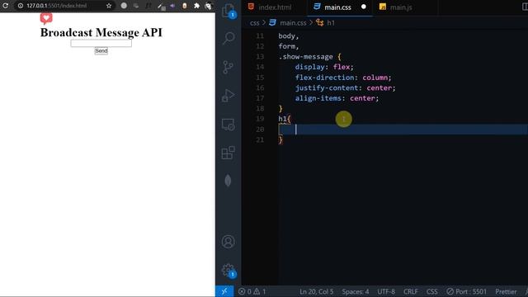Bookmark this page with the star icon
The image size is (528, 297).
click(109, 6)
